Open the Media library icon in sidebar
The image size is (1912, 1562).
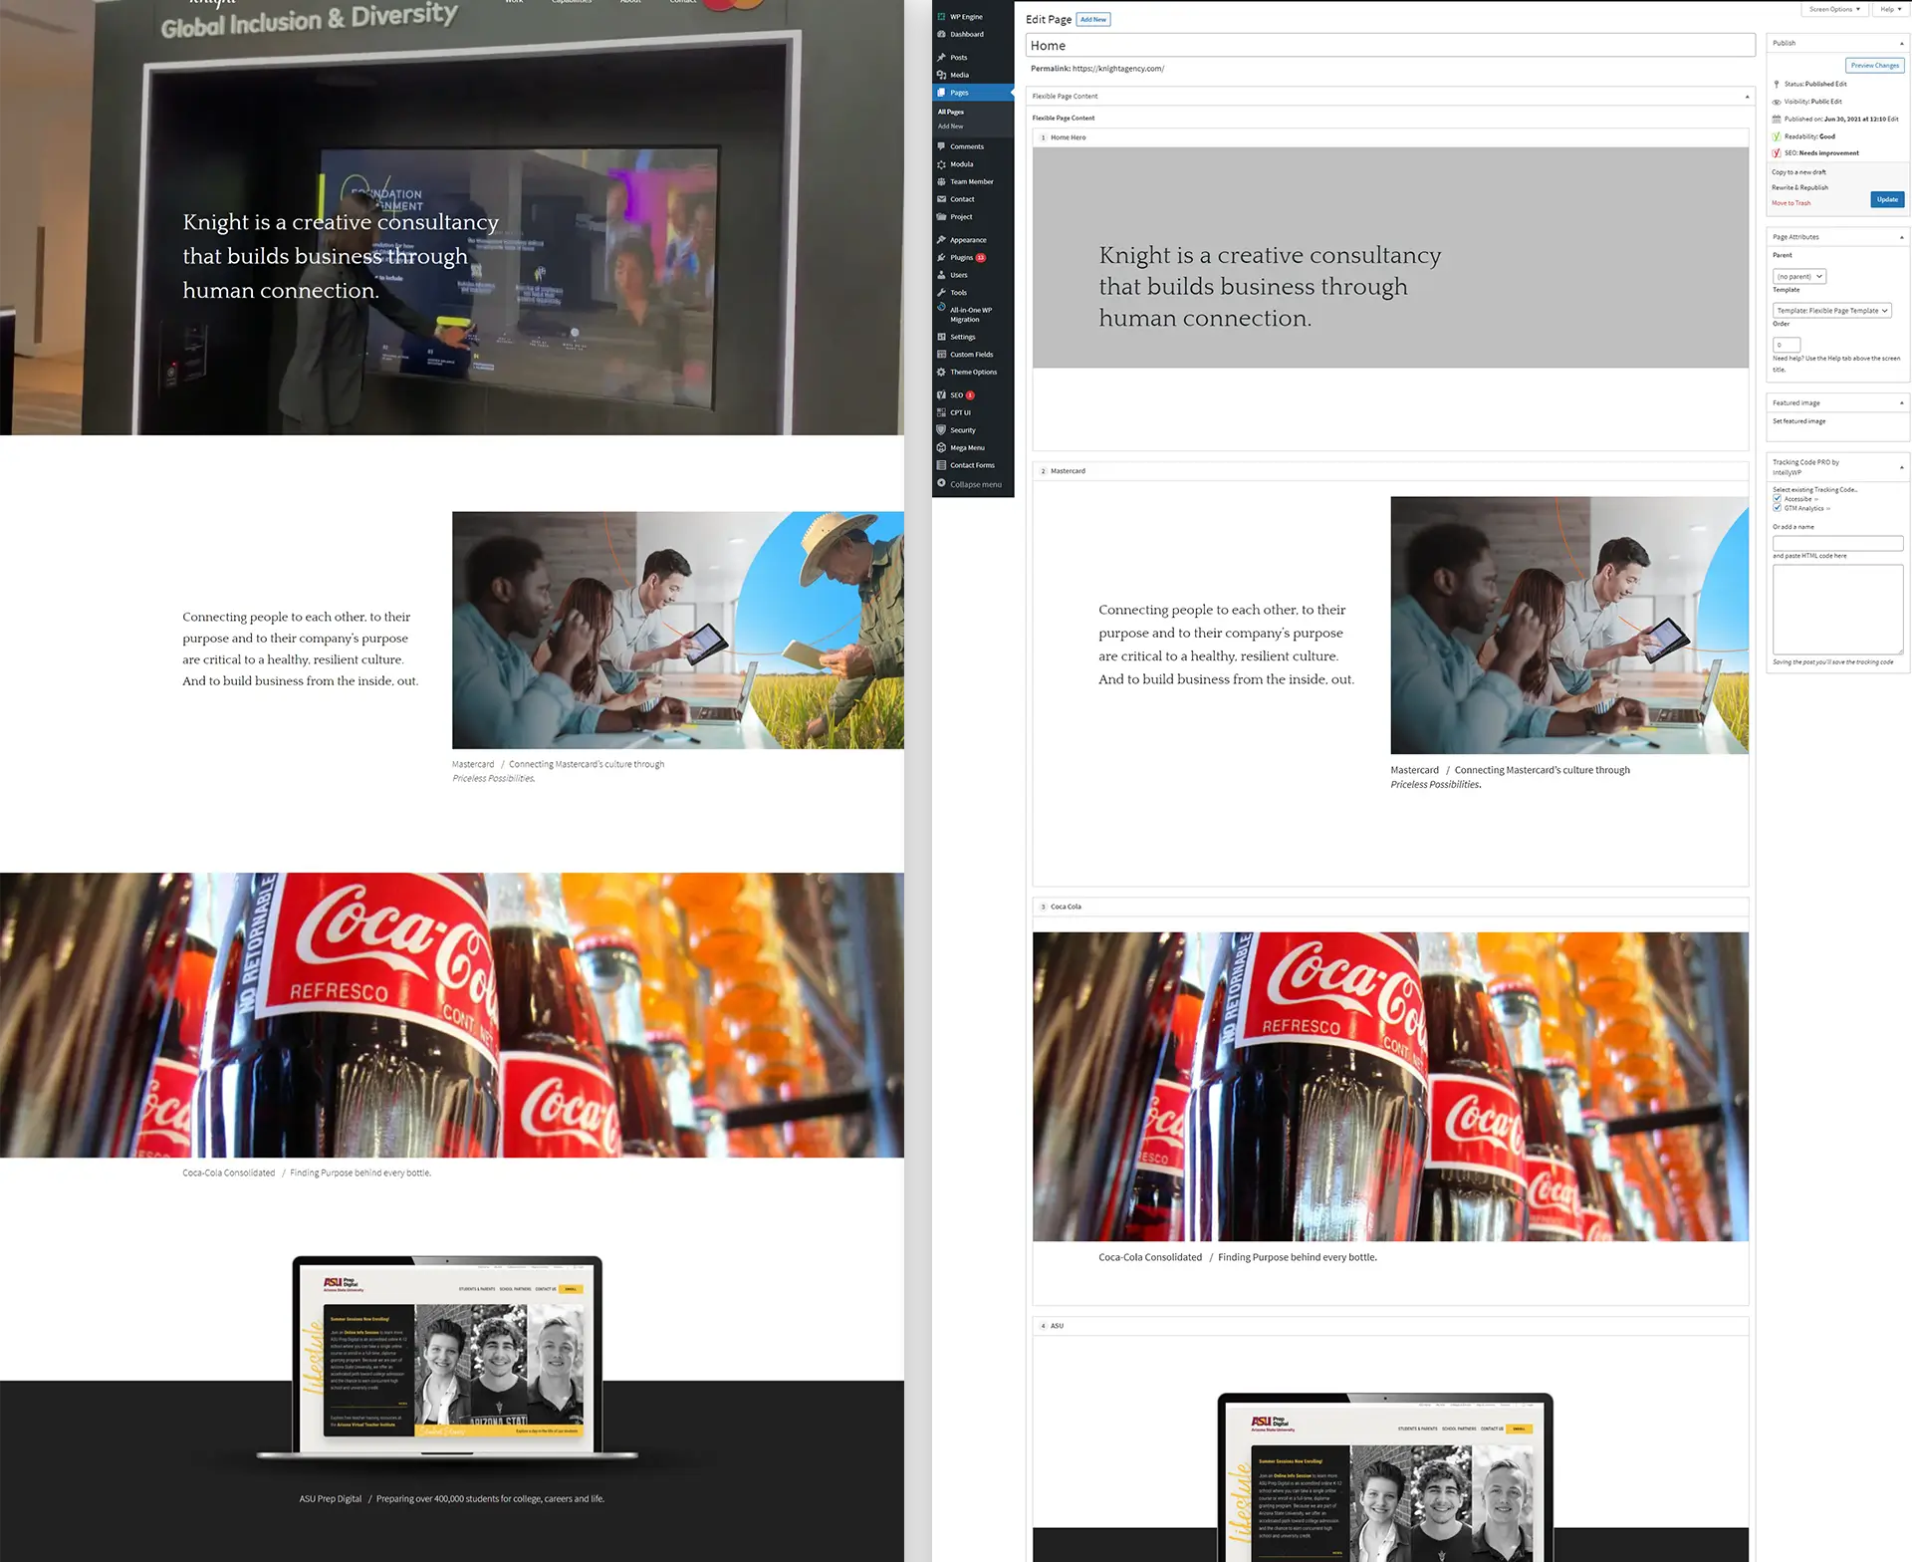coord(941,75)
